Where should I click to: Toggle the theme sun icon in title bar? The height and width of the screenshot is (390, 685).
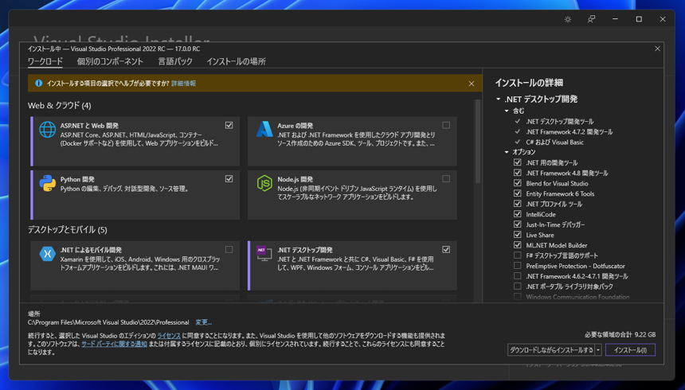pyautogui.click(x=567, y=19)
